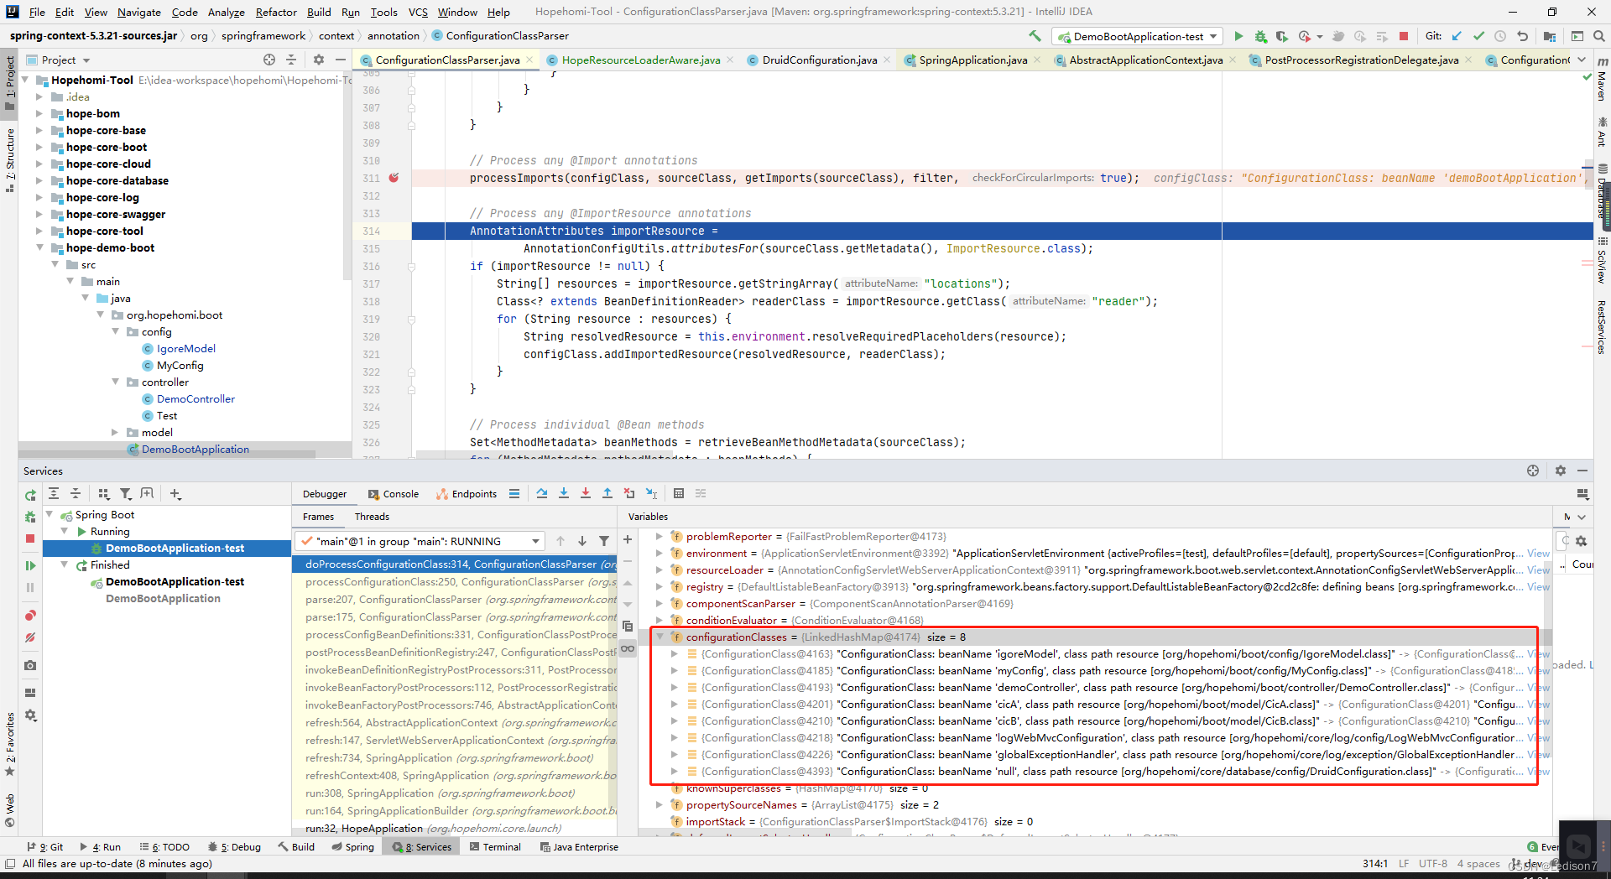Collapse the configurationClasses variable node
1611x879 pixels.
pyautogui.click(x=660, y=637)
